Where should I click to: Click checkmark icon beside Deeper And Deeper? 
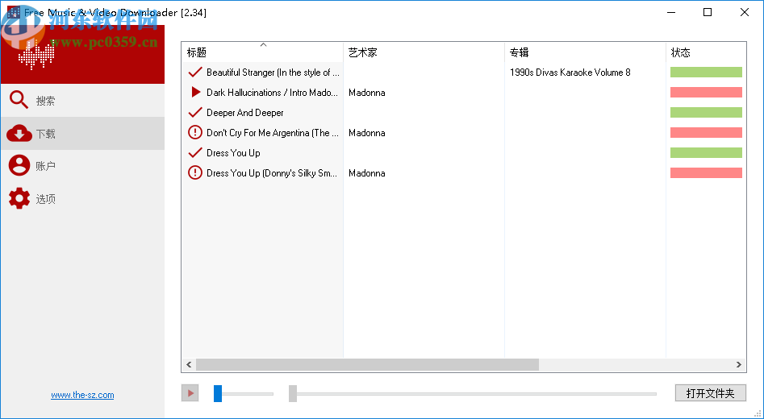(195, 113)
